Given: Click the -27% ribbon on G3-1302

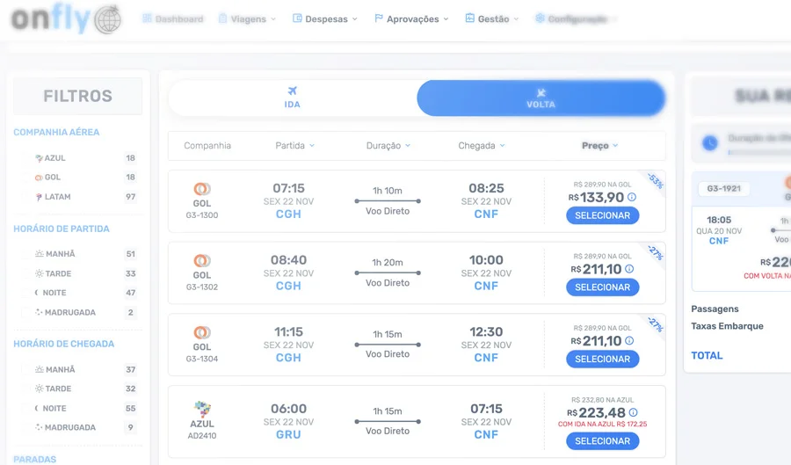Looking at the screenshot, I should click(656, 252).
